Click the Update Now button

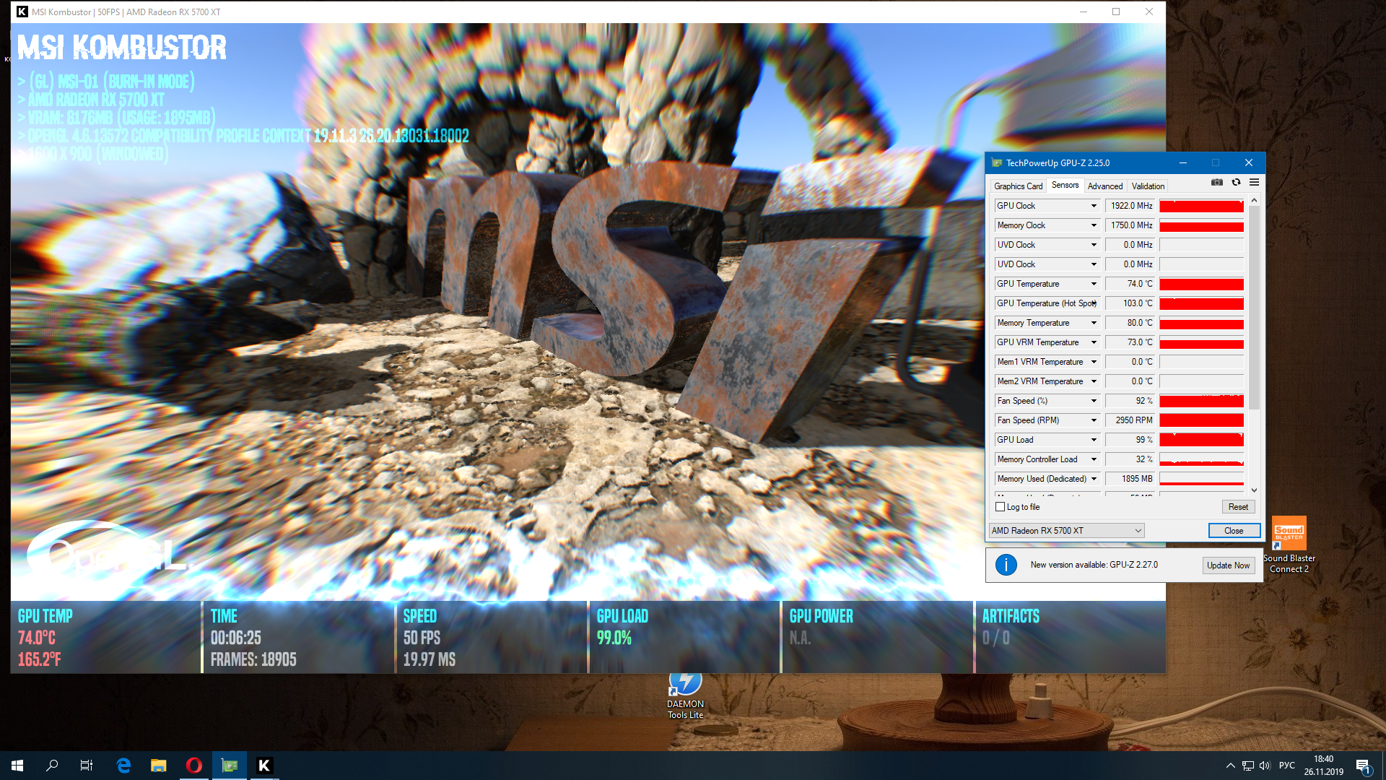coord(1228,565)
